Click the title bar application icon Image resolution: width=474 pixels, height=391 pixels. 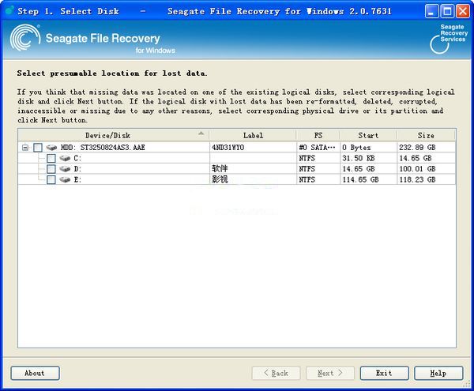(9, 10)
